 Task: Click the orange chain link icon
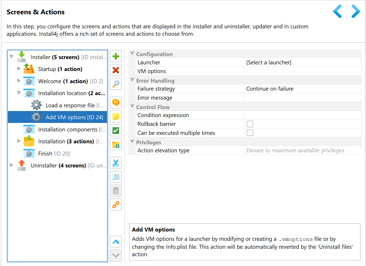pyautogui.click(x=116, y=205)
